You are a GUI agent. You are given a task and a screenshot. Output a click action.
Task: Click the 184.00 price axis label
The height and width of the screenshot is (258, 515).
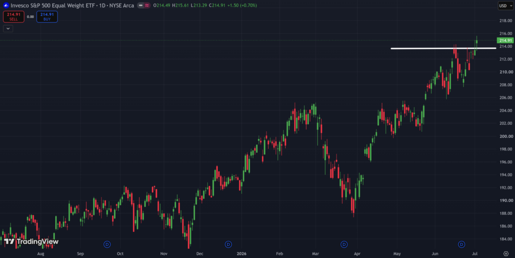(x=505, y=239)
